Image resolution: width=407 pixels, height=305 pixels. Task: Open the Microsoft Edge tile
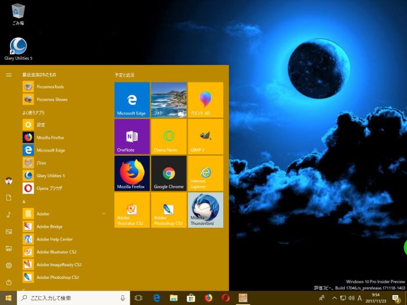(132, 100)
